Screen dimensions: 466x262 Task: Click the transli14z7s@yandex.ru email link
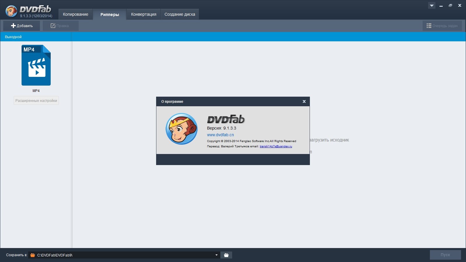[276, 146]
